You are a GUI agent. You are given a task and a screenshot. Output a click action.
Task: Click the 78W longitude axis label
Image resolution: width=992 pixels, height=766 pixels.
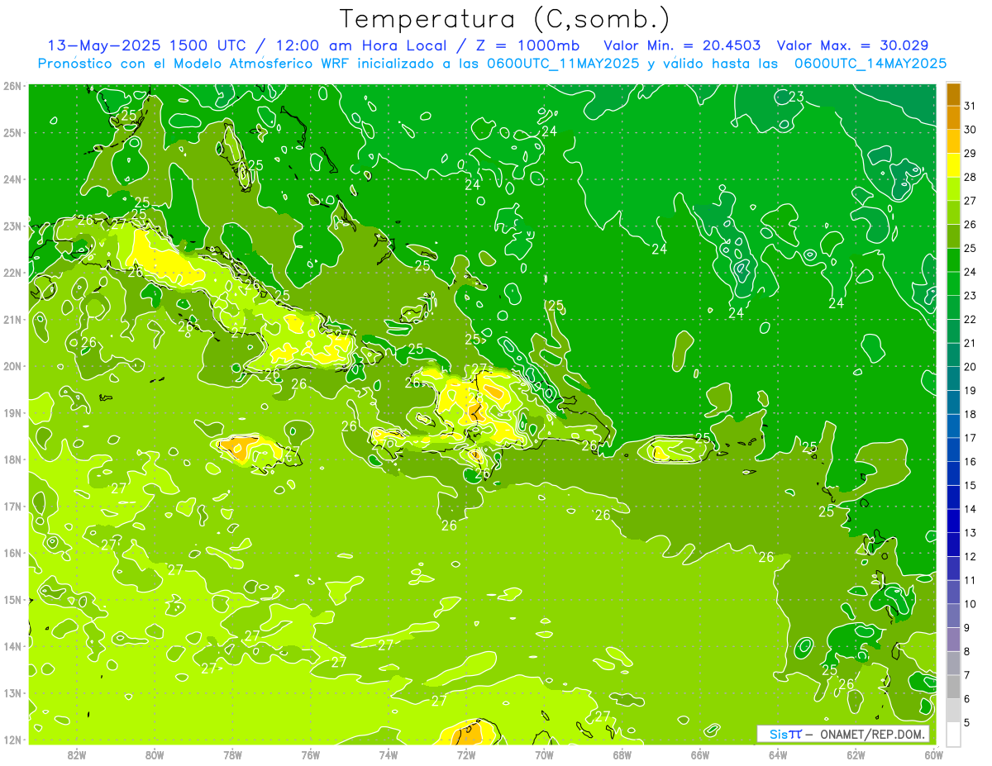(x=232, y=754)
